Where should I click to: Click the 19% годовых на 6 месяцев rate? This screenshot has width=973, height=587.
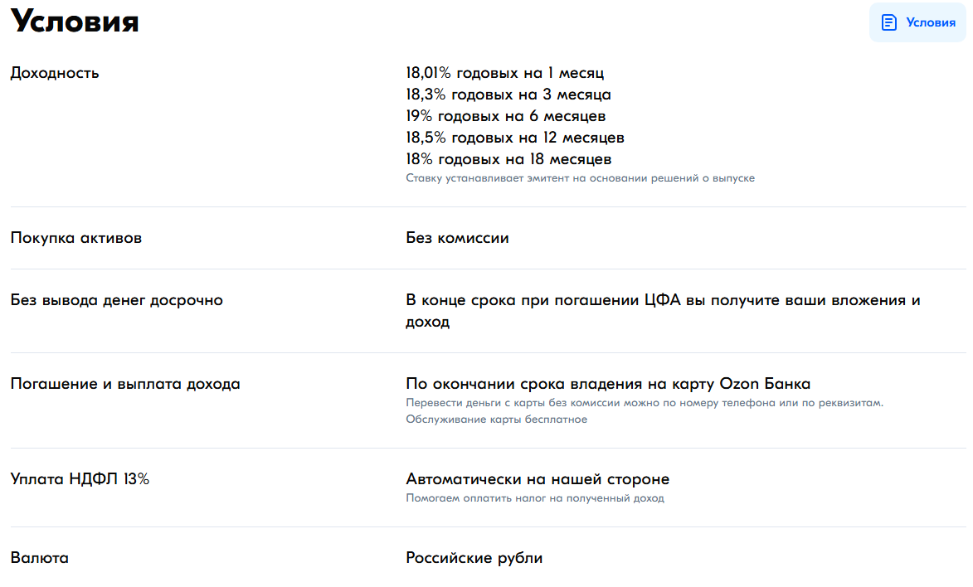(x=505, y=116)
